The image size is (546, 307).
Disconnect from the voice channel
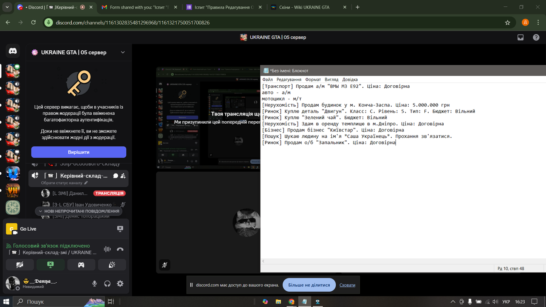pyautogui.click(x=120, y=249)
